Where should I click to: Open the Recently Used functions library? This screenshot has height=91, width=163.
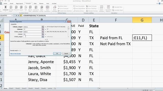coord(11,9)
